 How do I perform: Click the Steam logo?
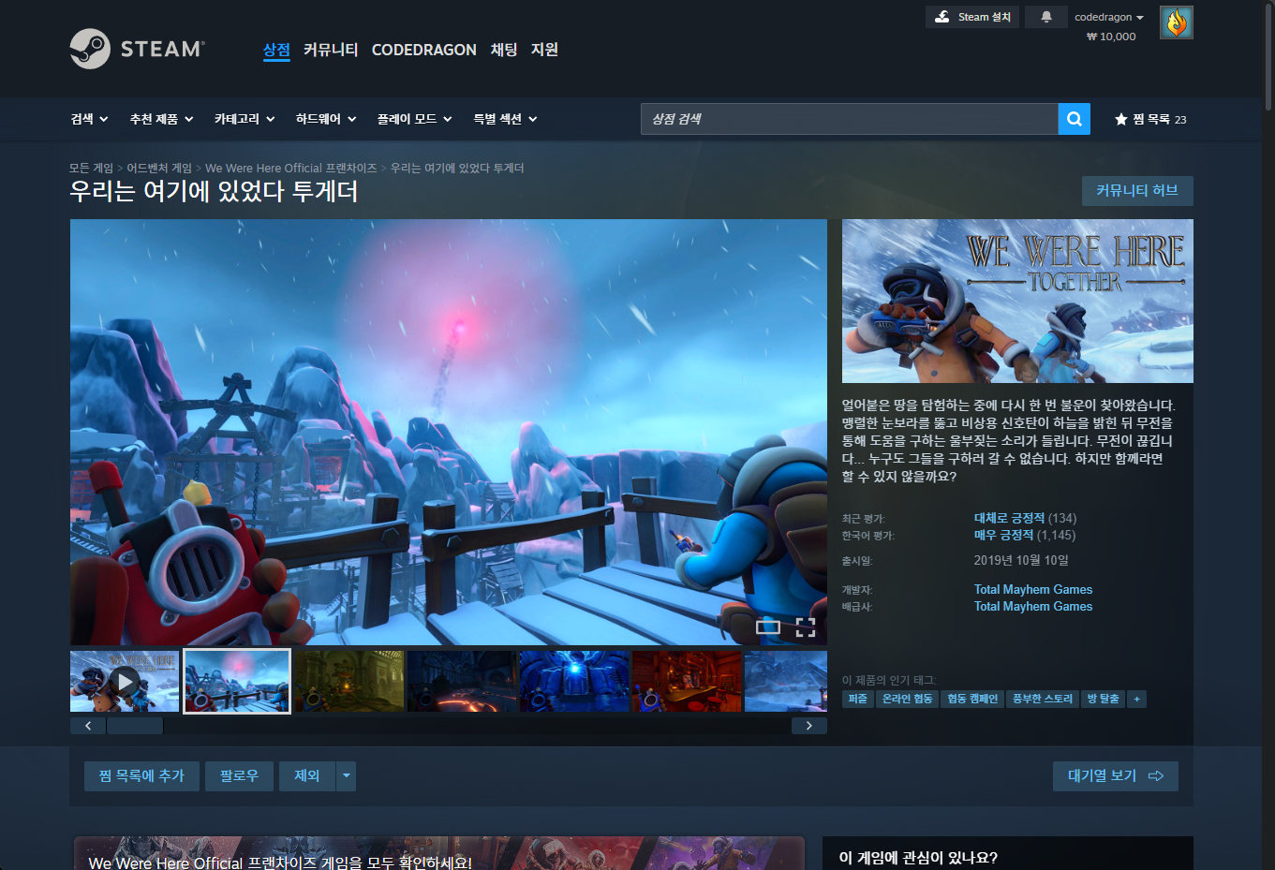(x=137, y=49)
